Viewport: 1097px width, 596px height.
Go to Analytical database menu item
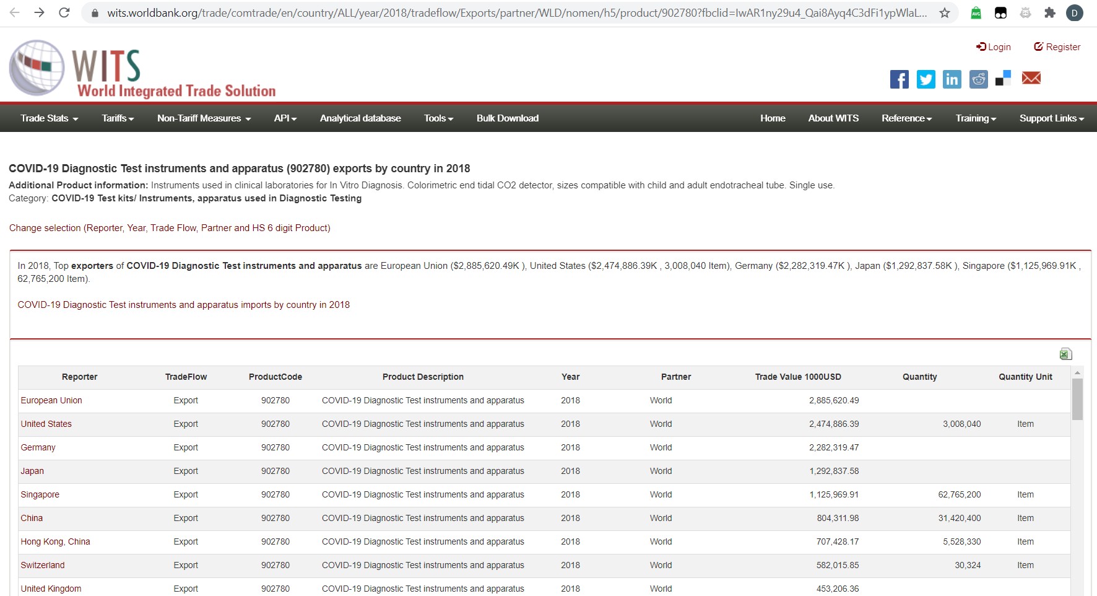[x=360, y=118]
